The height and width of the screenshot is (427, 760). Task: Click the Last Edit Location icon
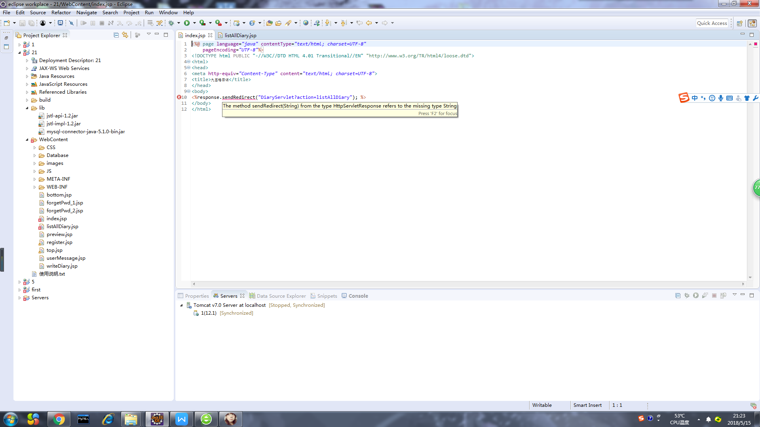[359, 23]
